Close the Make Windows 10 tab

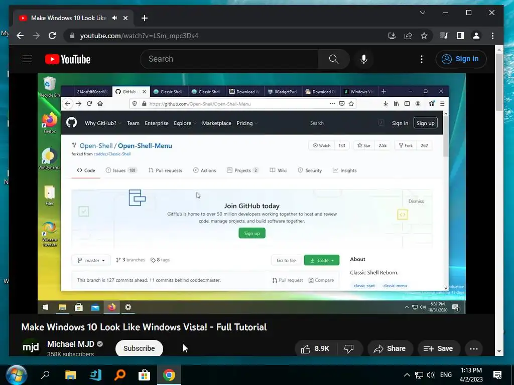125,18
